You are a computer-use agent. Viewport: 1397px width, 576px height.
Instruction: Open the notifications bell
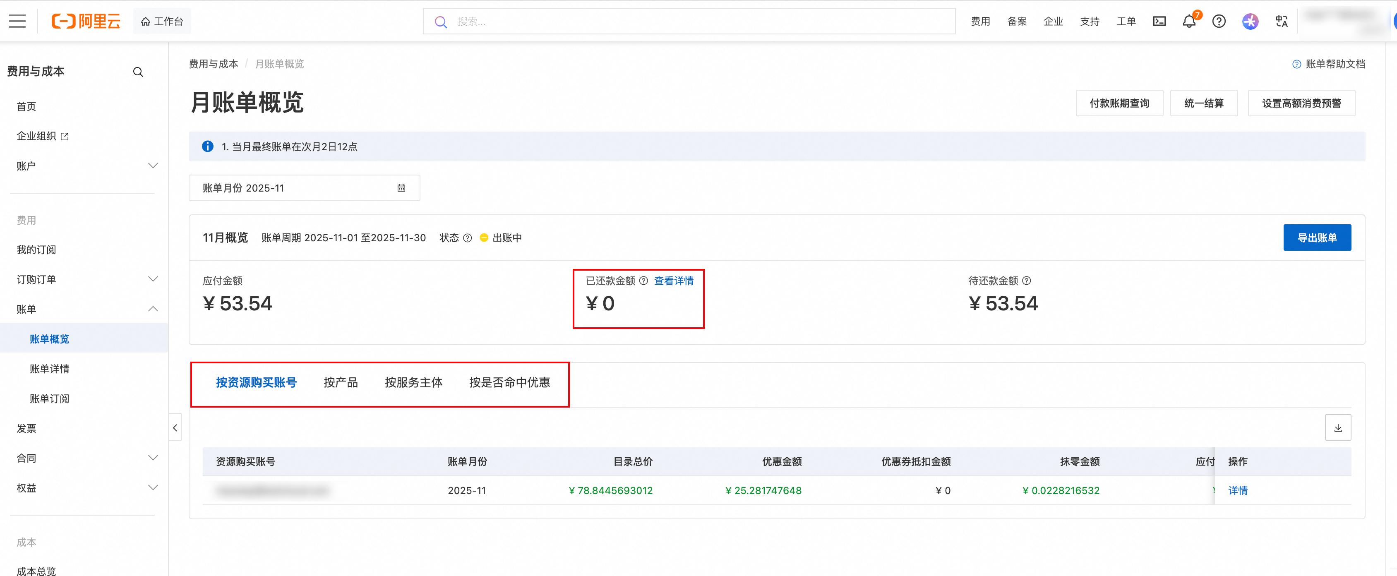[1189, 21]
